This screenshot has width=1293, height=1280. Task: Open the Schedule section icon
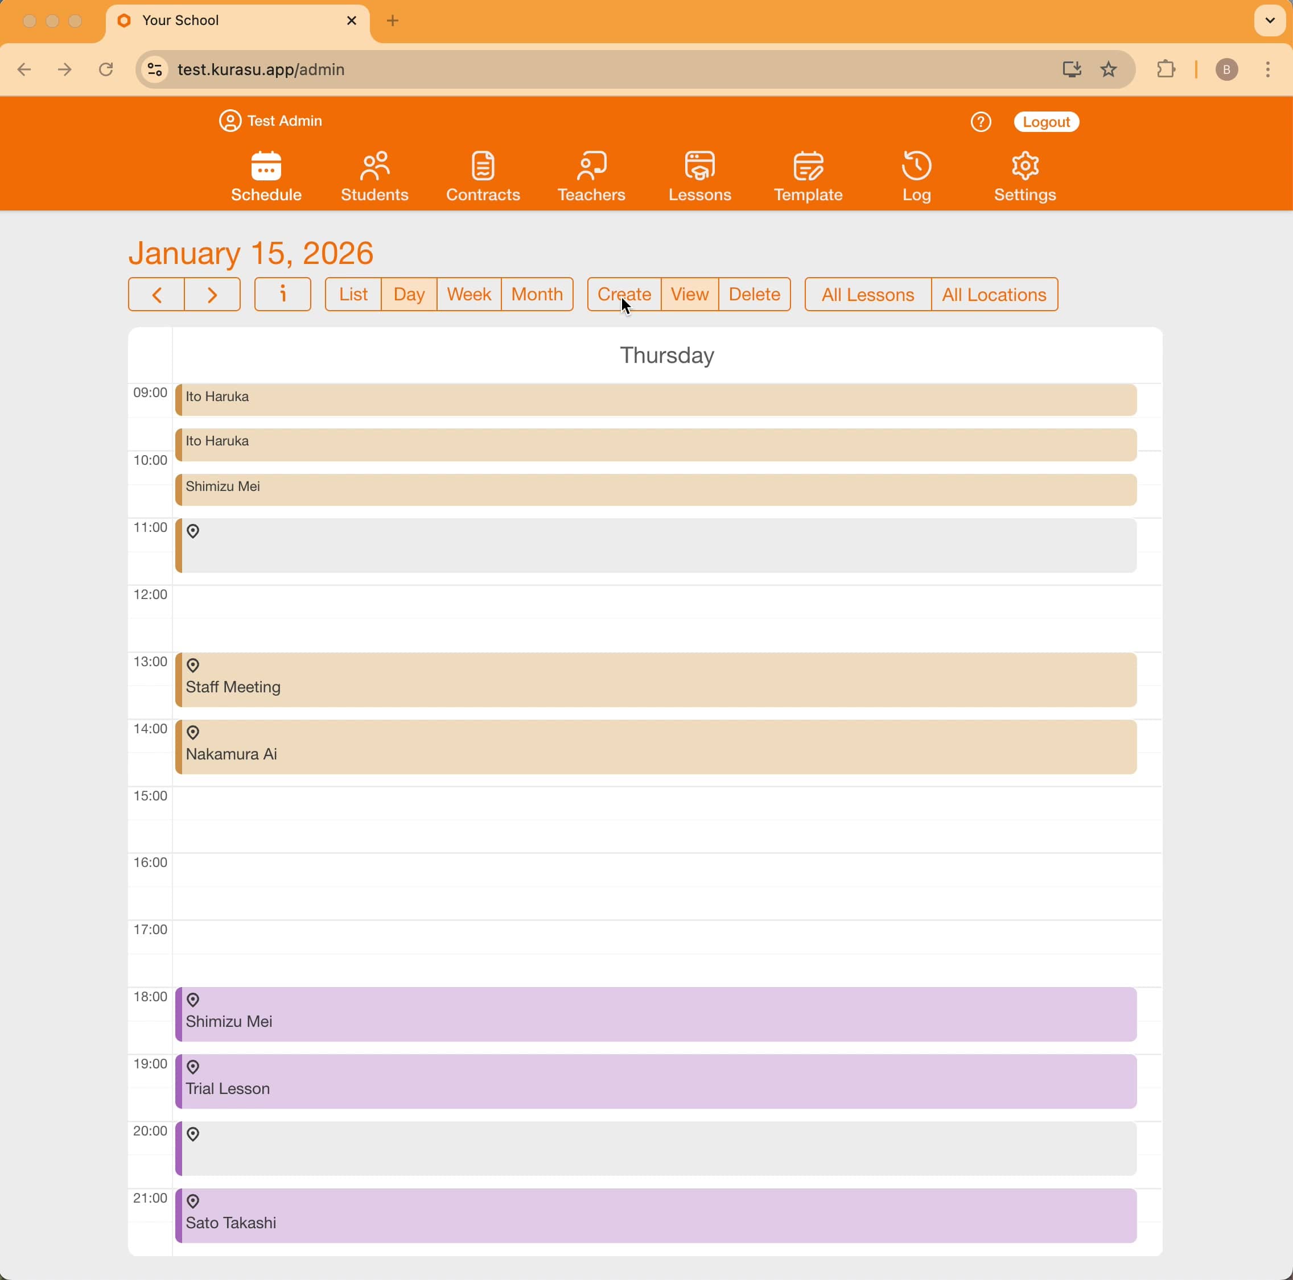click(x=266, y=176)
